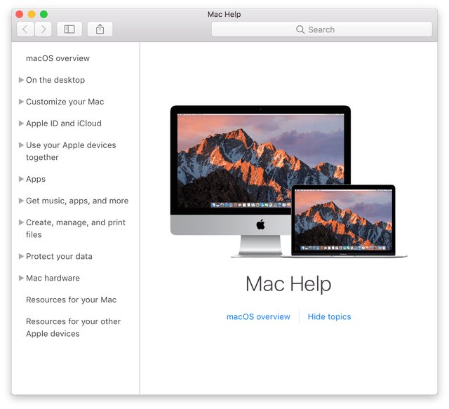
Task: Click inside the Search field
Action: (x=321, y=29)
